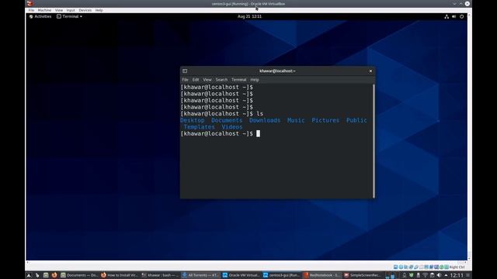Click the VirtualBox icon in the host title bar
497x279 pixels.
tap(30, 3)
